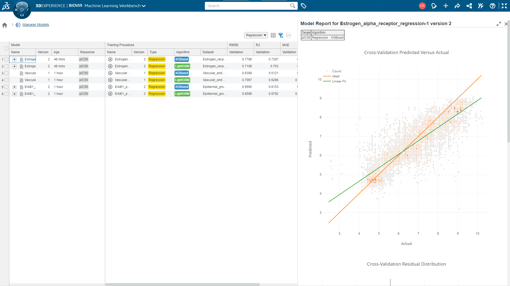The image size is (510, 286).
Task: Expand model report panel to full size
Action: click(499, 24)
